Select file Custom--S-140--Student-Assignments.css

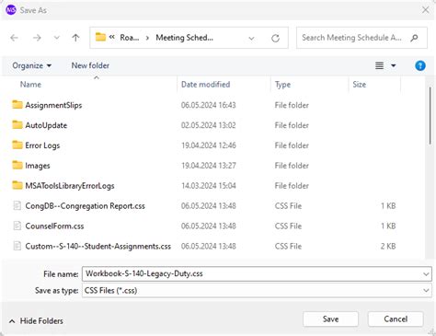click(98, 247)
